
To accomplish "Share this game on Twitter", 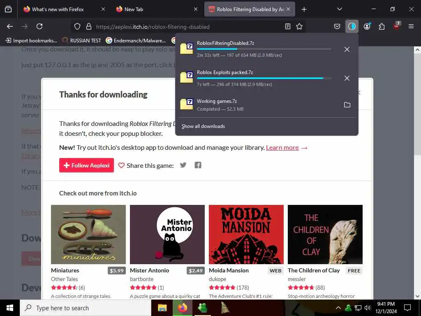I will [183, 165].
